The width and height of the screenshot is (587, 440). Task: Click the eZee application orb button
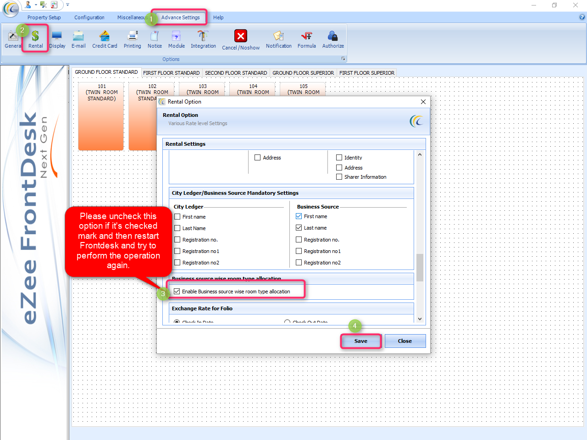pyautogui.click(x=11, y=8)
